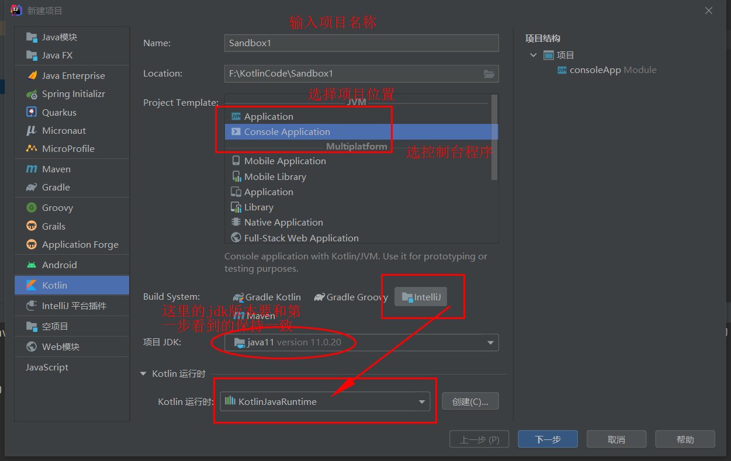Select Quarkus project type
Screen dimensions: 731x461
click(x=72, y=112)
